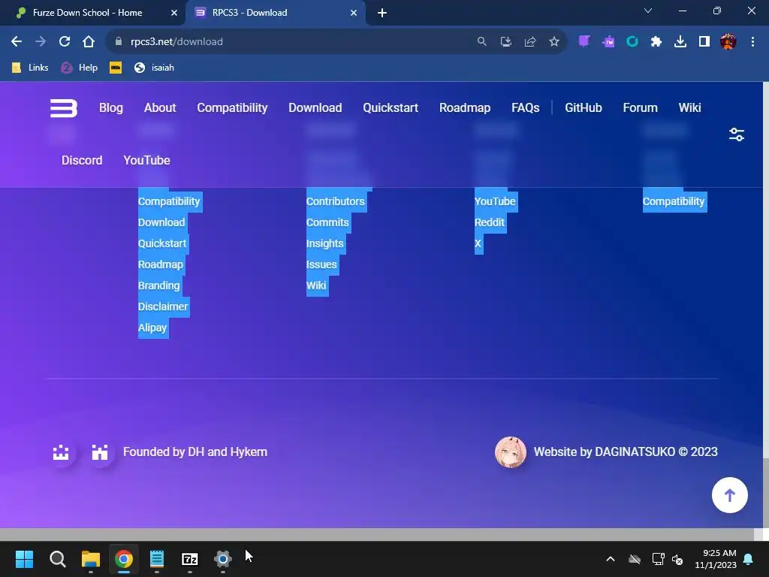The image size is (769, 577).
Task: Open Quickstart in the top navigation
Action: (391, 108)
